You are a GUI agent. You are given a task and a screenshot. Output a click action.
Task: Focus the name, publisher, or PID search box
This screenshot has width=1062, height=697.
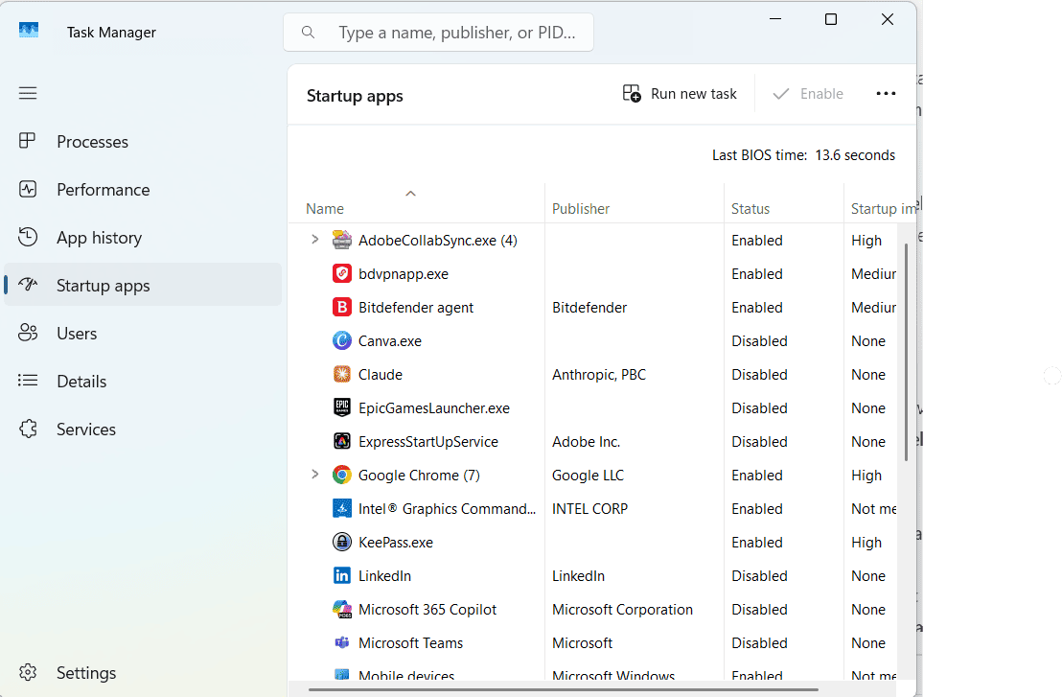tap(438, 32)
